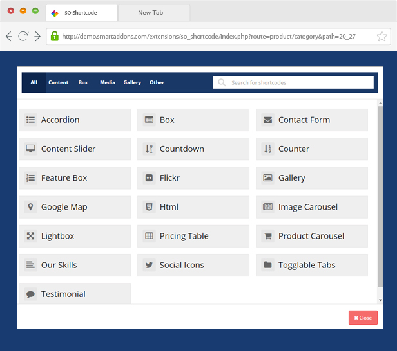Choose the Gallery shortcode label
This screenshot has width=397, height=351.
(x=292, y=178)
